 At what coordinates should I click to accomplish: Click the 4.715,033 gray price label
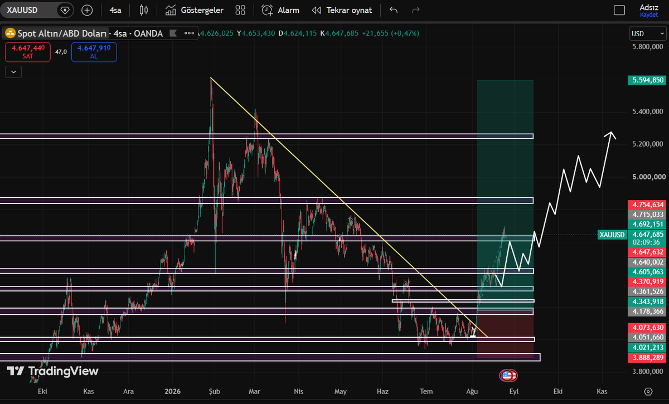coord(647,215)
